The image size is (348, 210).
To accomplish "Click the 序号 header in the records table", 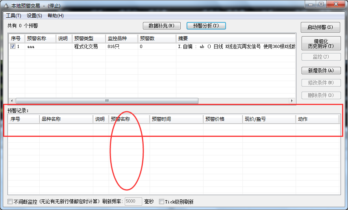I will (x=24, y=119).
